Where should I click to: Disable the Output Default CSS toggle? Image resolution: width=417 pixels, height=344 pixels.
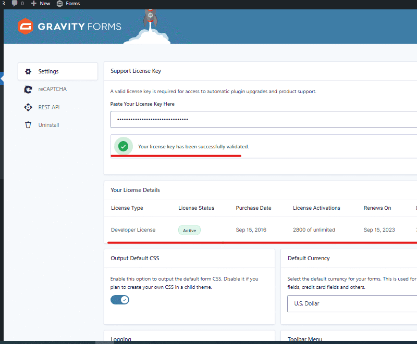[x=120, y=300]
